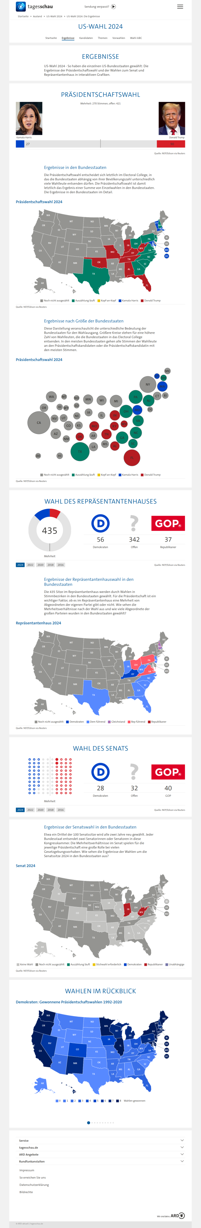The image size is (201, 1228).
Task: Click the Democrats logo in the Senate section
Action: [100, 772]
